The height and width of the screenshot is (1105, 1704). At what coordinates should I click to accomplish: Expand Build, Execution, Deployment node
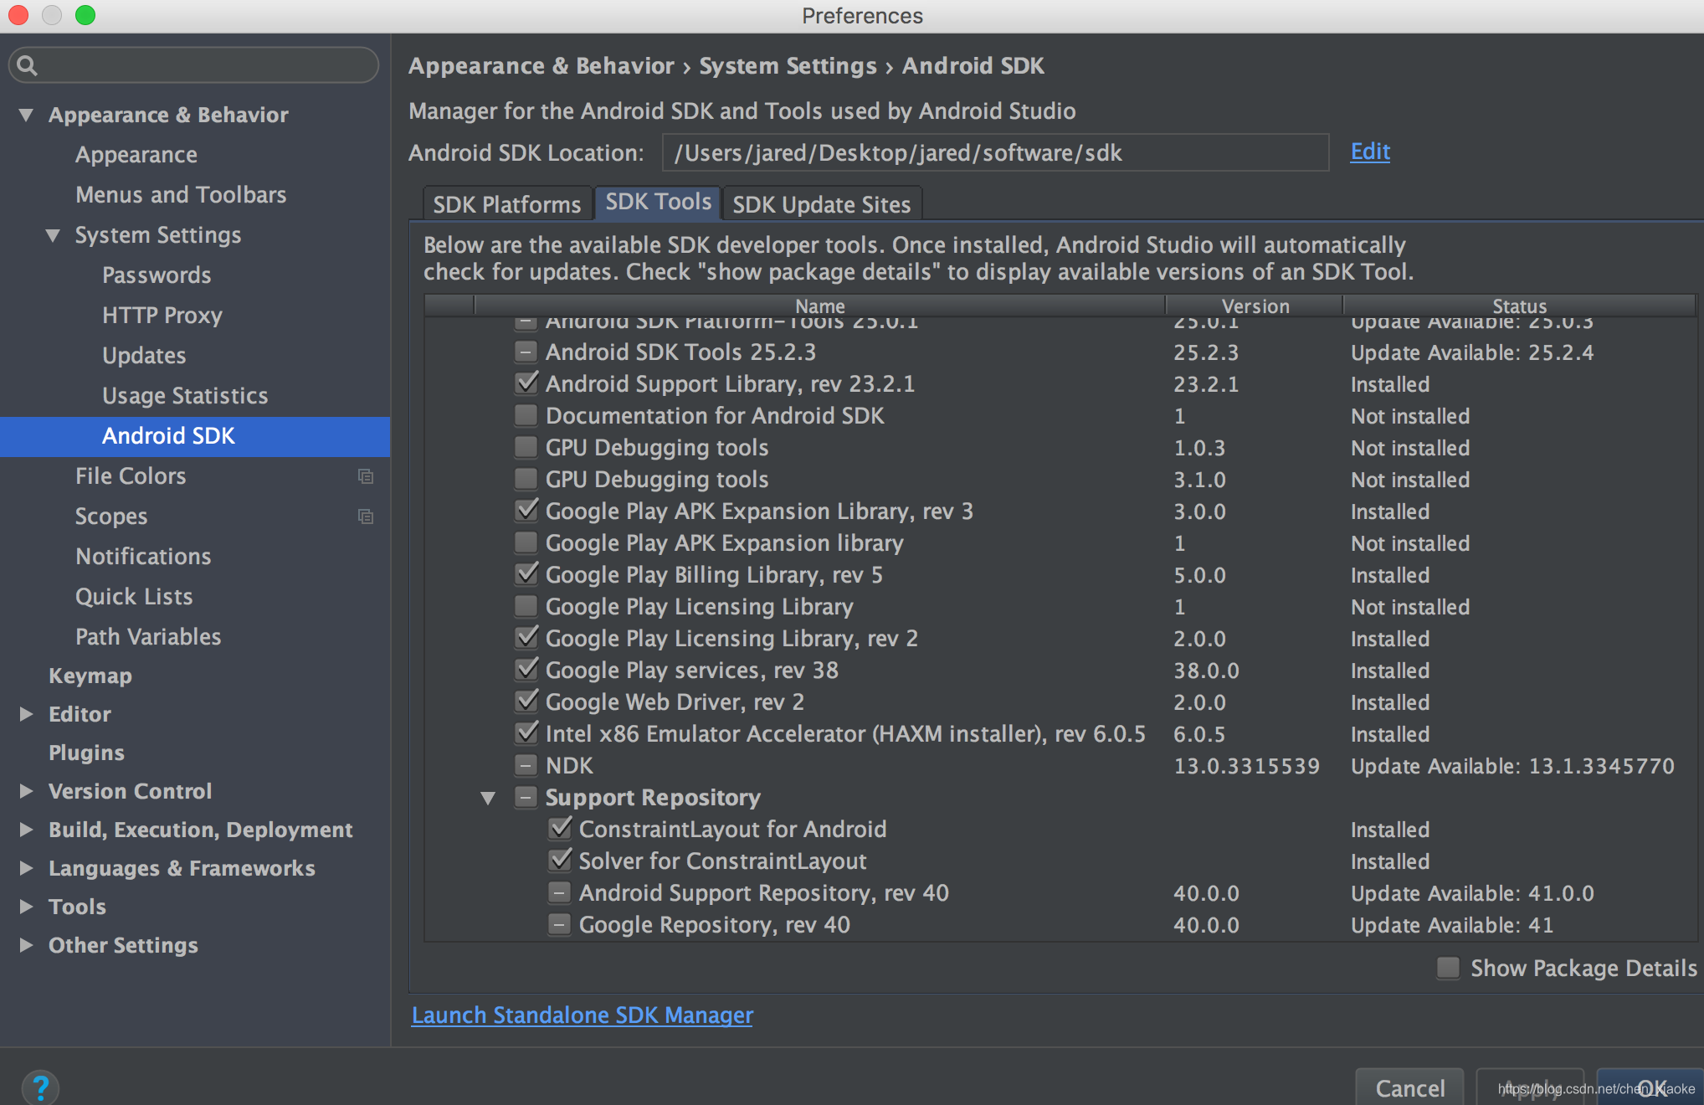26,830
